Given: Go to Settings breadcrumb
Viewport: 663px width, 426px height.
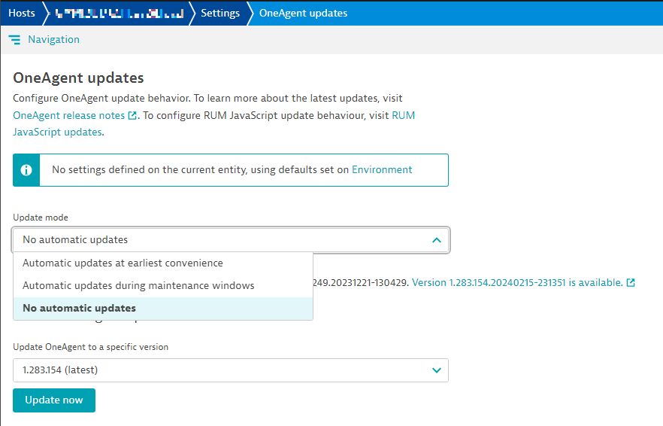Looking at the screenshot, I should click(x=219, y=13).
